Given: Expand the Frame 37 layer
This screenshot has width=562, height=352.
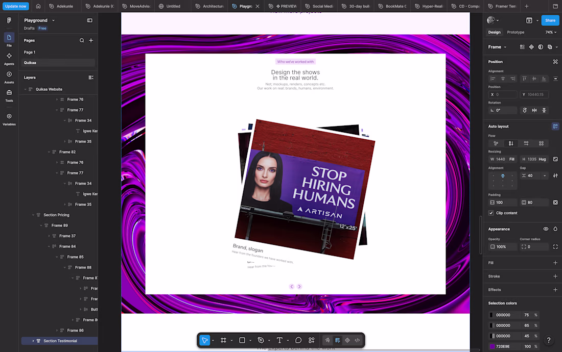Looking at the screenshot, I should click(49, 236).
